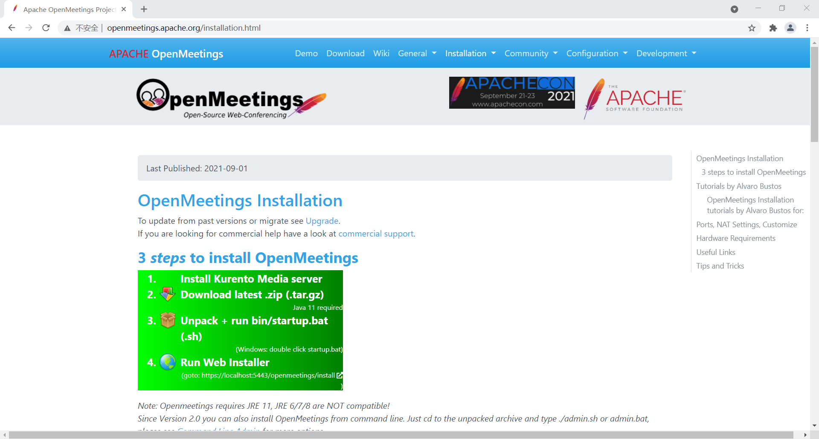Click Download latest .zip (.tar.gz) link

click(252, 295)
